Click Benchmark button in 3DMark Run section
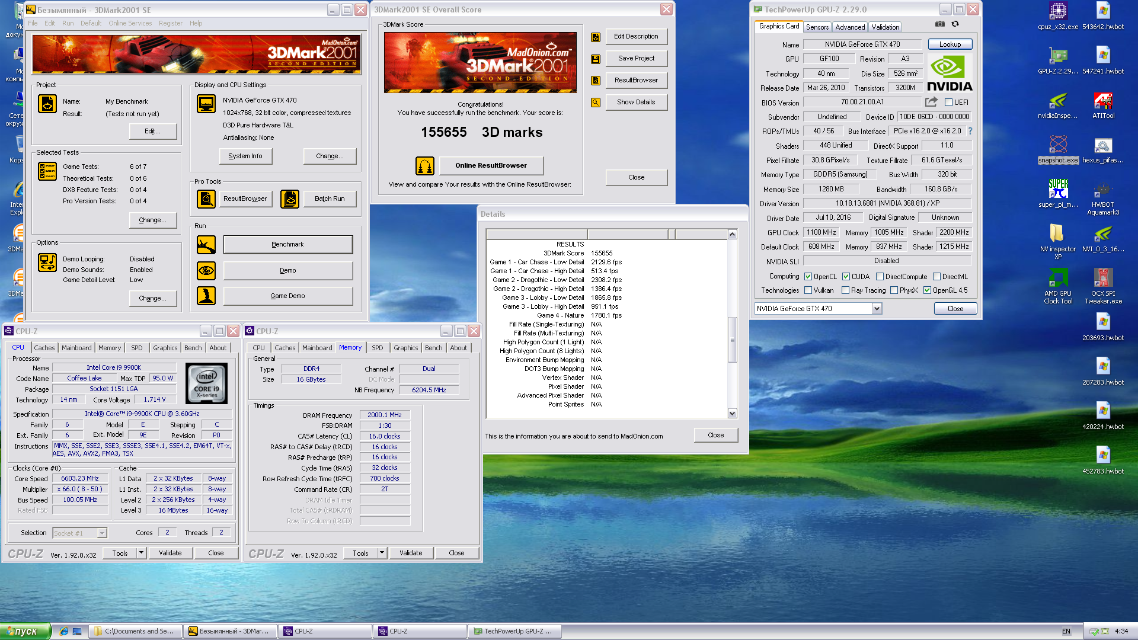 click(287, 245)
